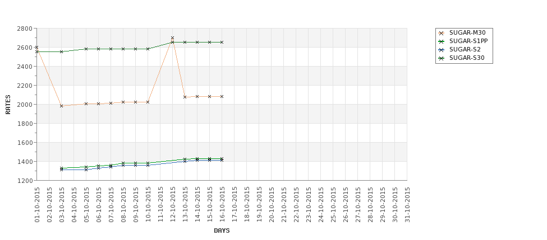This screenshot has height=240, width=547.
Task: Click the SUGAR-M30 orange legend marker
Action: (441, 33)
